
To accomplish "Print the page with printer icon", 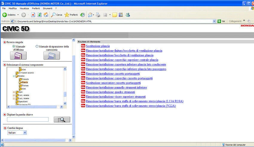I will coord(98,15).
